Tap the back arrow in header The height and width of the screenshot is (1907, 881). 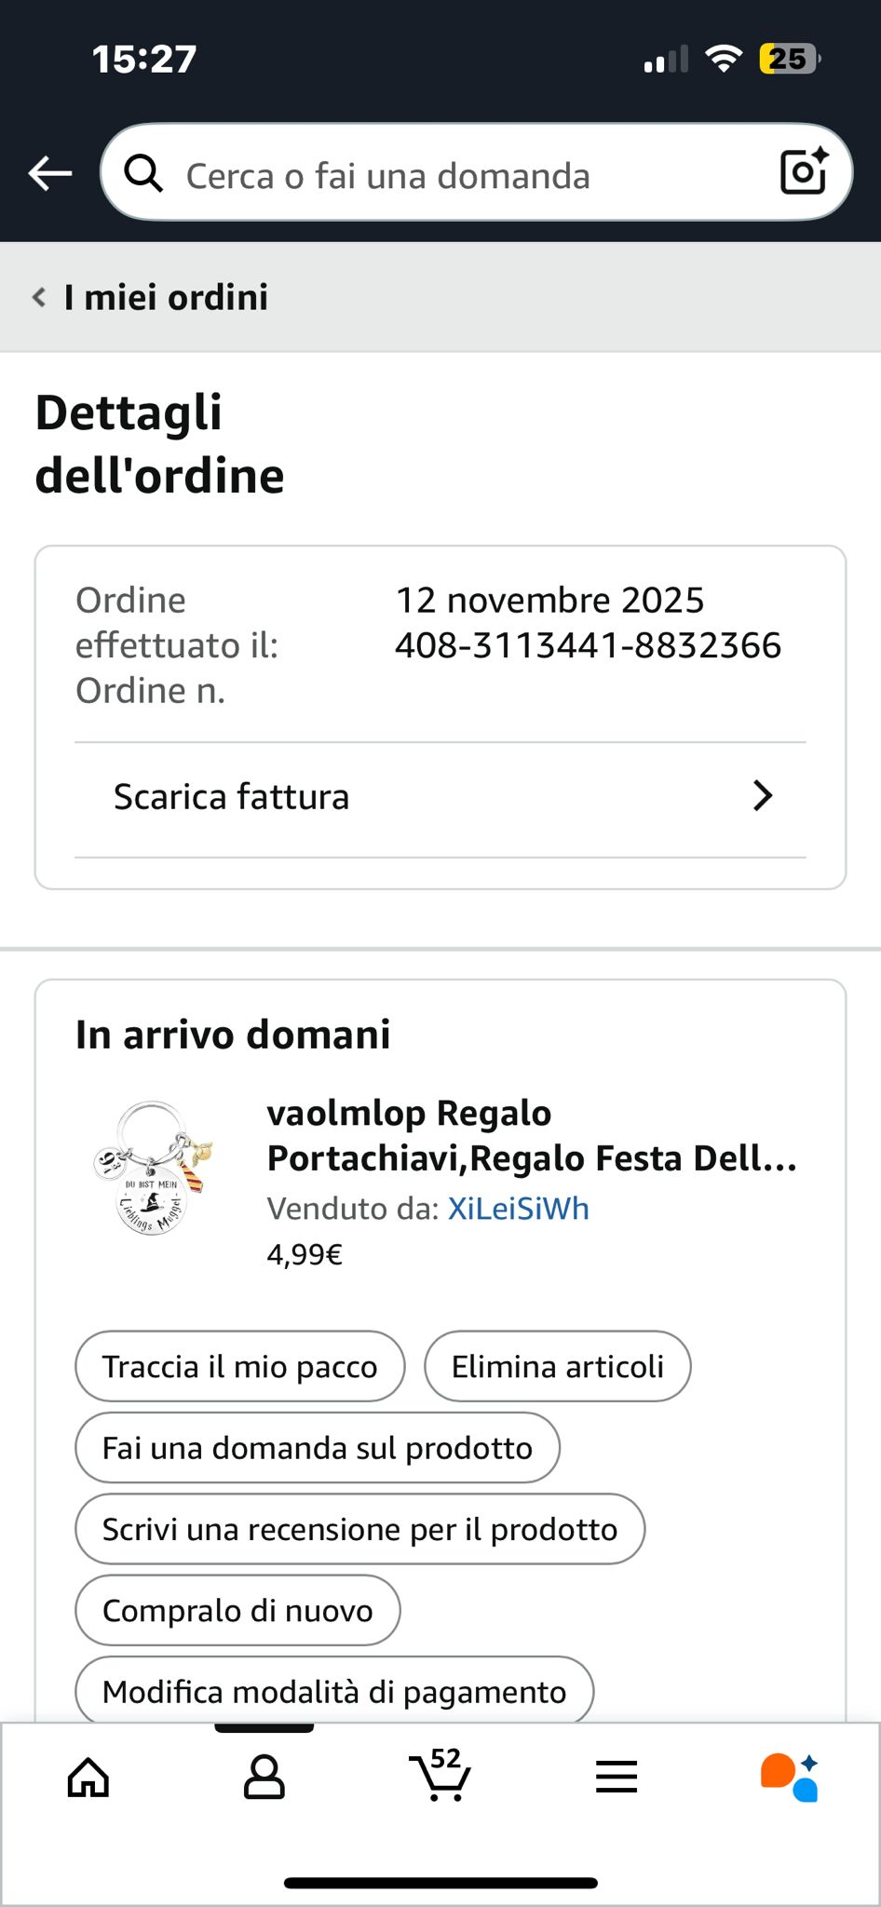coord(50,173)
